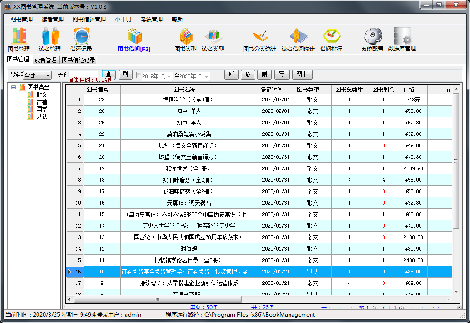Select the row 悲惨世界（全3册）
Screen dimensions: 470x323
pyautogui.click(x=259, y=168)
